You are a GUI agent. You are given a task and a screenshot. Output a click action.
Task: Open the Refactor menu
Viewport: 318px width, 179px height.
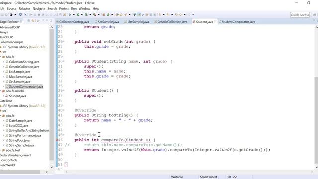tap(24, 9)
